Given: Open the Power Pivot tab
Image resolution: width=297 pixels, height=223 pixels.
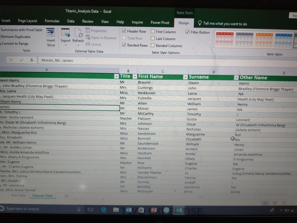Looking at the screenshot, I should (160, 22).
